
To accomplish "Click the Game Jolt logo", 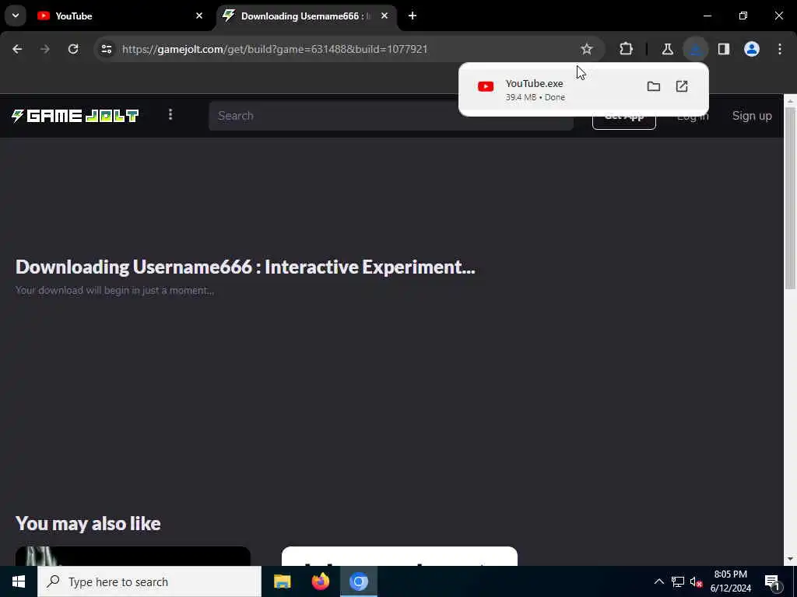I will click(x=75, y=116).
